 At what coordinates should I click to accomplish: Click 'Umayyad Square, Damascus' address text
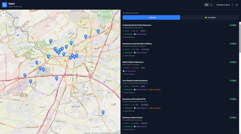[132, 120]
